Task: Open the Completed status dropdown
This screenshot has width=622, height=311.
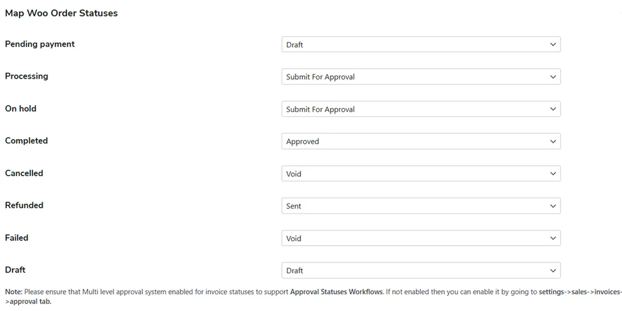Action: [421, 141]
